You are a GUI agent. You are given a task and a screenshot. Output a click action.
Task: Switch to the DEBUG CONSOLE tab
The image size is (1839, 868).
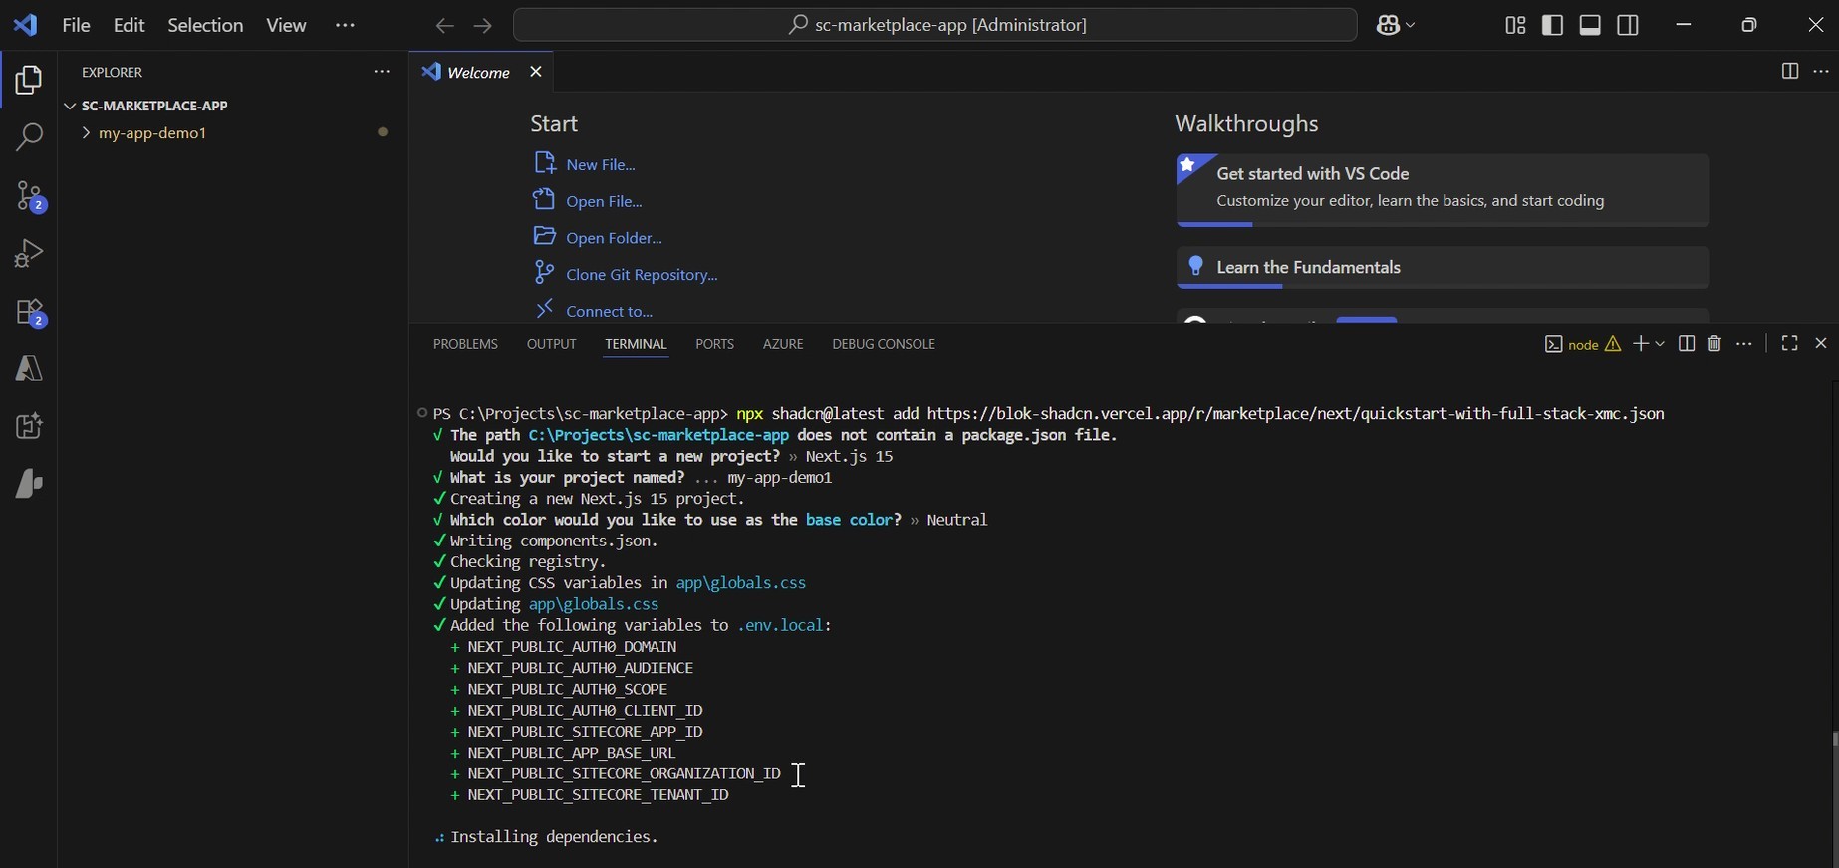(x=884, y=344)
